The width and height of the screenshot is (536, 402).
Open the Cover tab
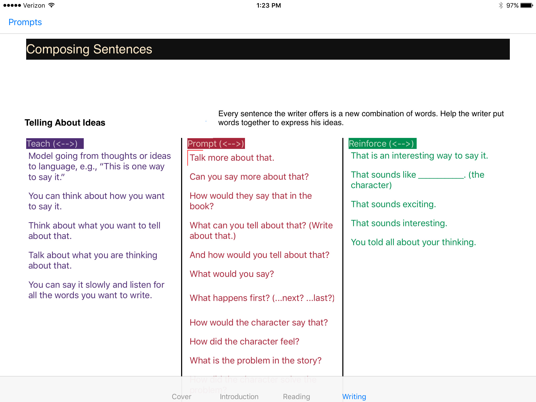181,397
